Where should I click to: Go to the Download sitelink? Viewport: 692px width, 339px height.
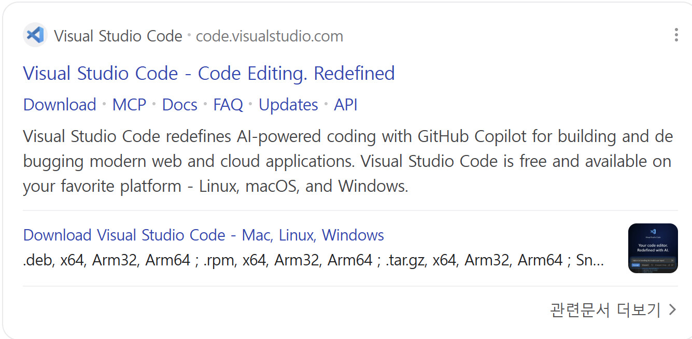coord(60,105)
